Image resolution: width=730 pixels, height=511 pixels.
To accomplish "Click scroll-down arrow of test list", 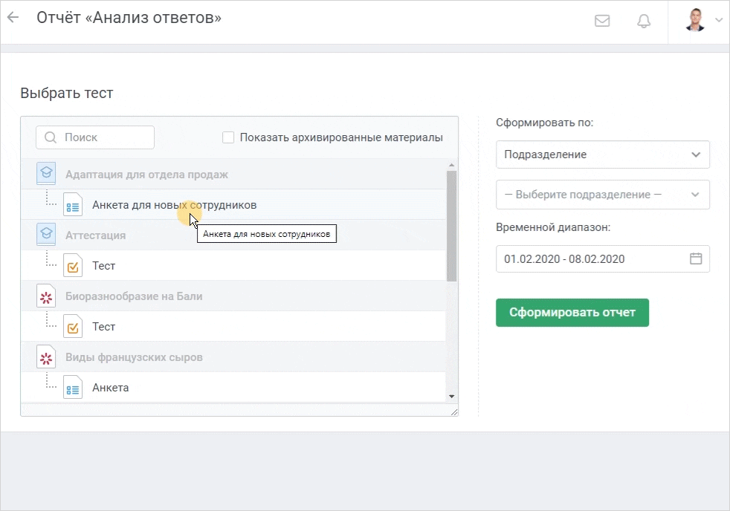I will (451, 397).
